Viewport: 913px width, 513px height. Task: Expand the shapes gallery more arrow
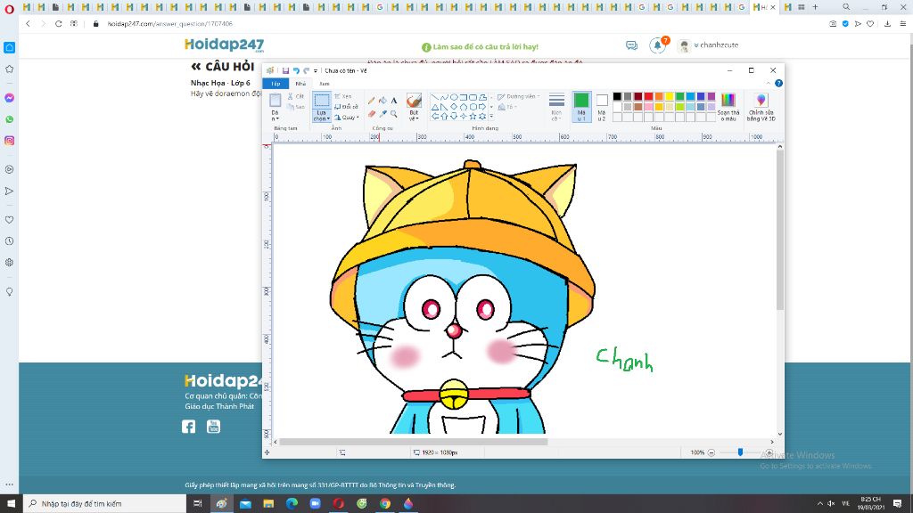(491, 117)
